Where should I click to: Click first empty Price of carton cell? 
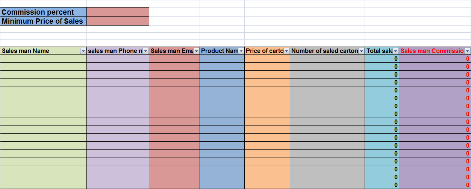(267, 59)
